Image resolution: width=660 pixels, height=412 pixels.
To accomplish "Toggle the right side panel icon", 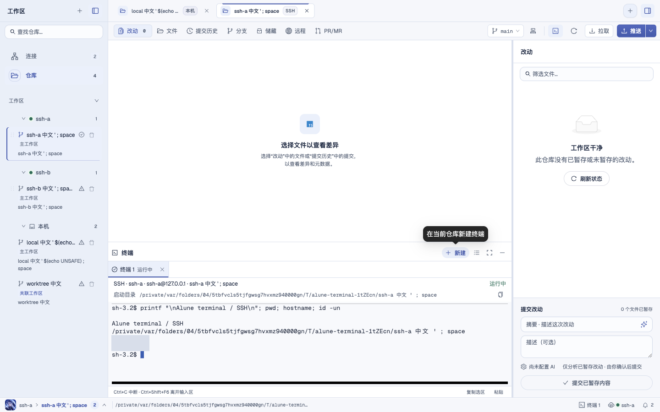I will (648, 11).
